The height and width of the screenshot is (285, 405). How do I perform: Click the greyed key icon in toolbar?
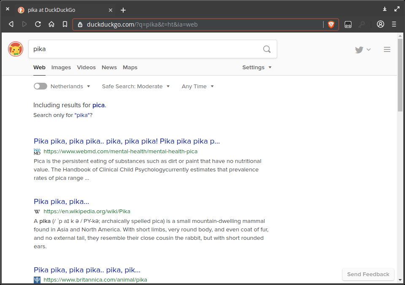tap(362, 24)
